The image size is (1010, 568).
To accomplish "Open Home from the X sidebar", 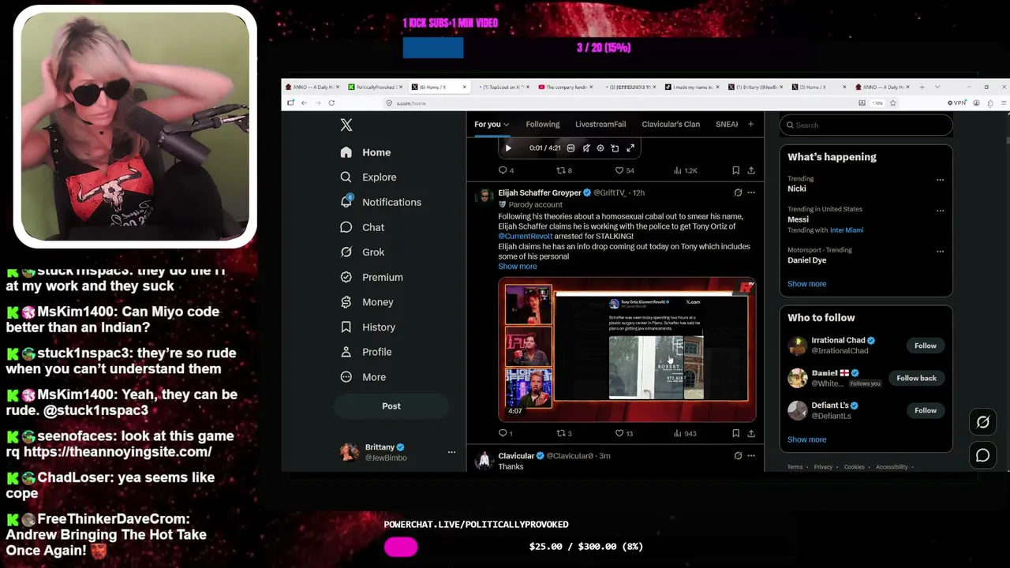I will pyautogui.click(x=366, y=152).
